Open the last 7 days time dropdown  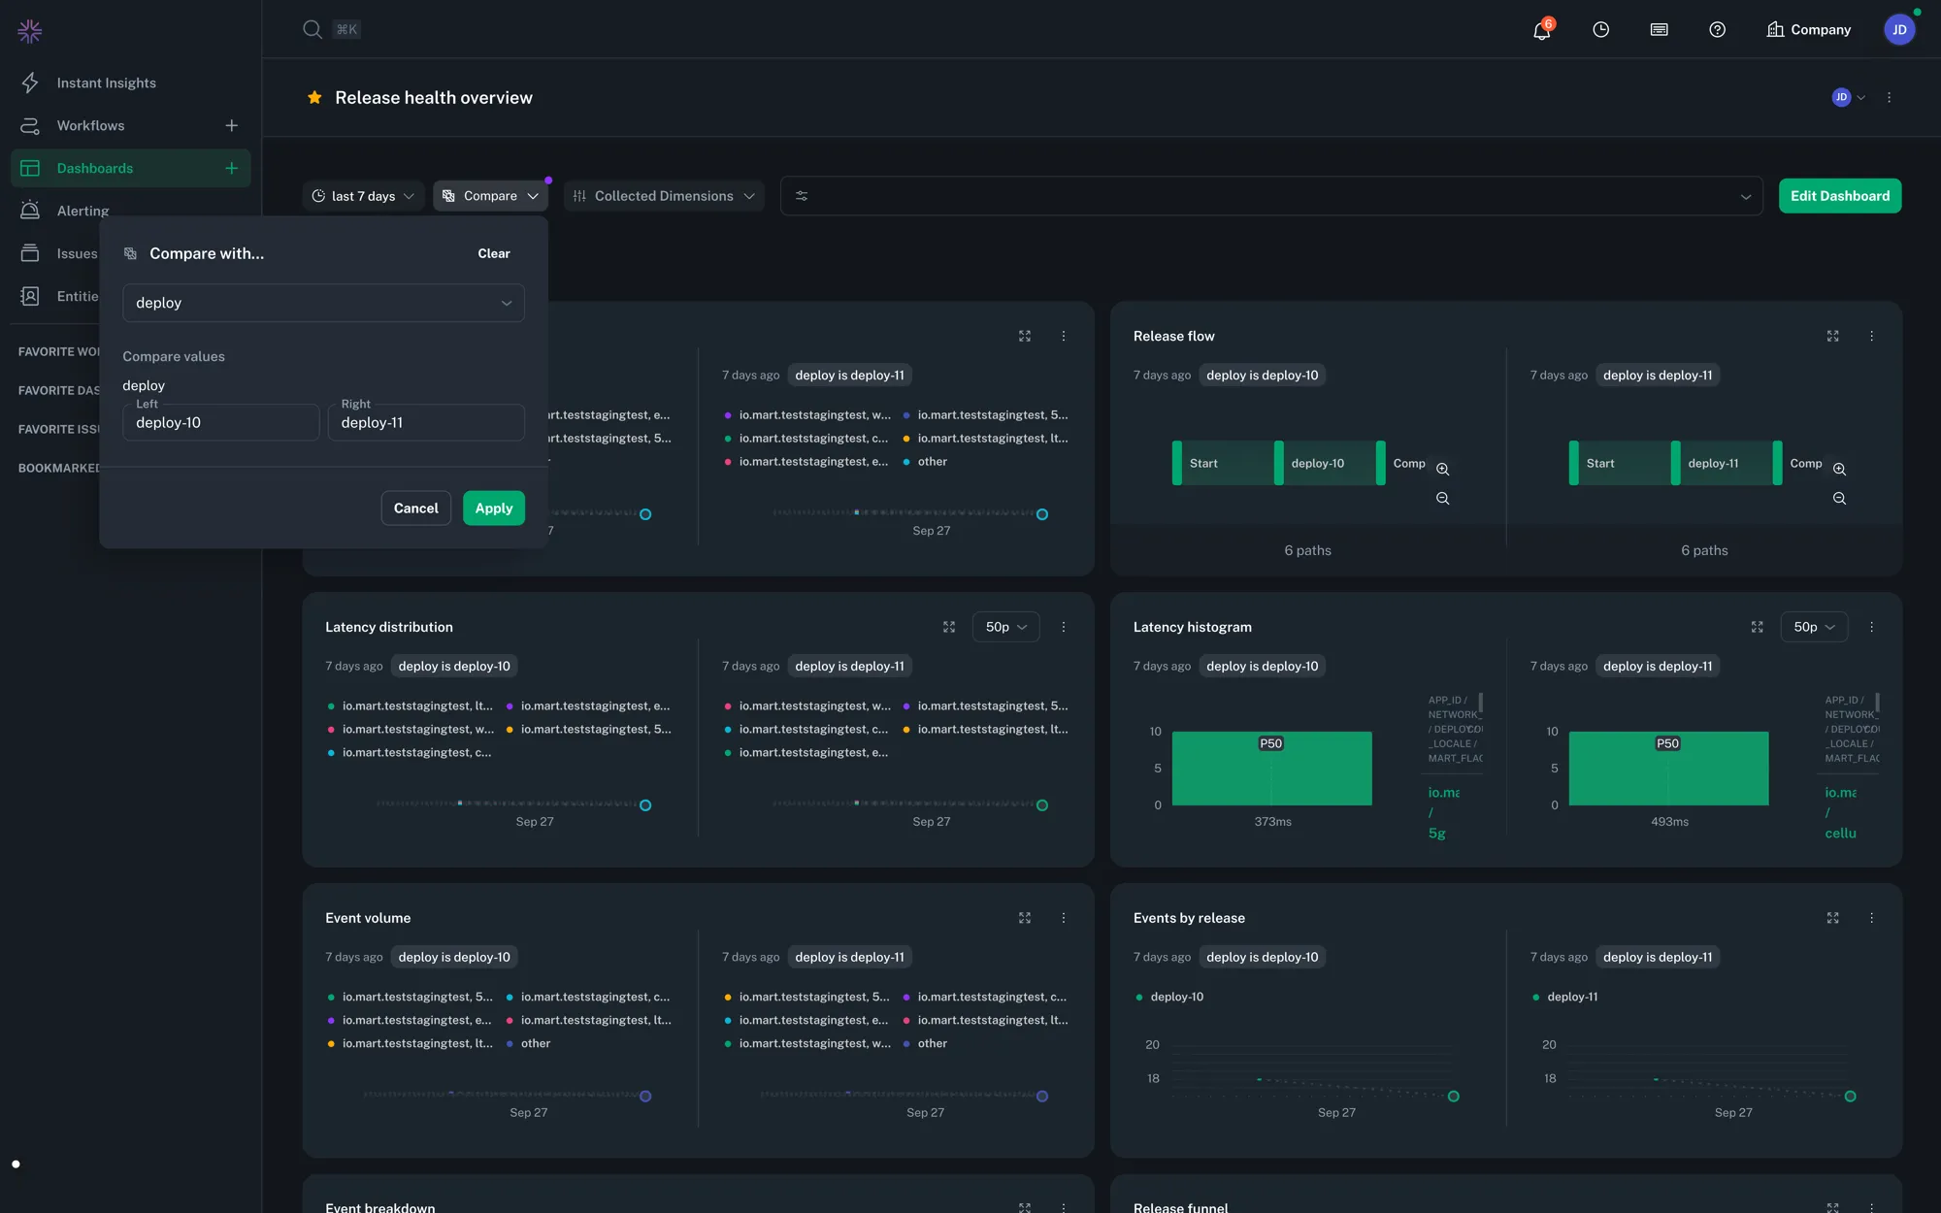(x=363, y=196)
